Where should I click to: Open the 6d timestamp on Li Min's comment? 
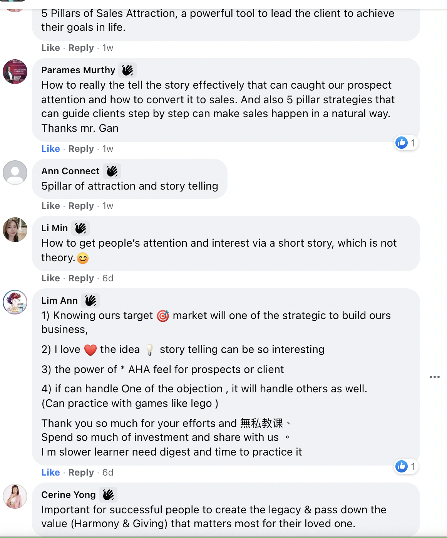(x=108, y=278)
